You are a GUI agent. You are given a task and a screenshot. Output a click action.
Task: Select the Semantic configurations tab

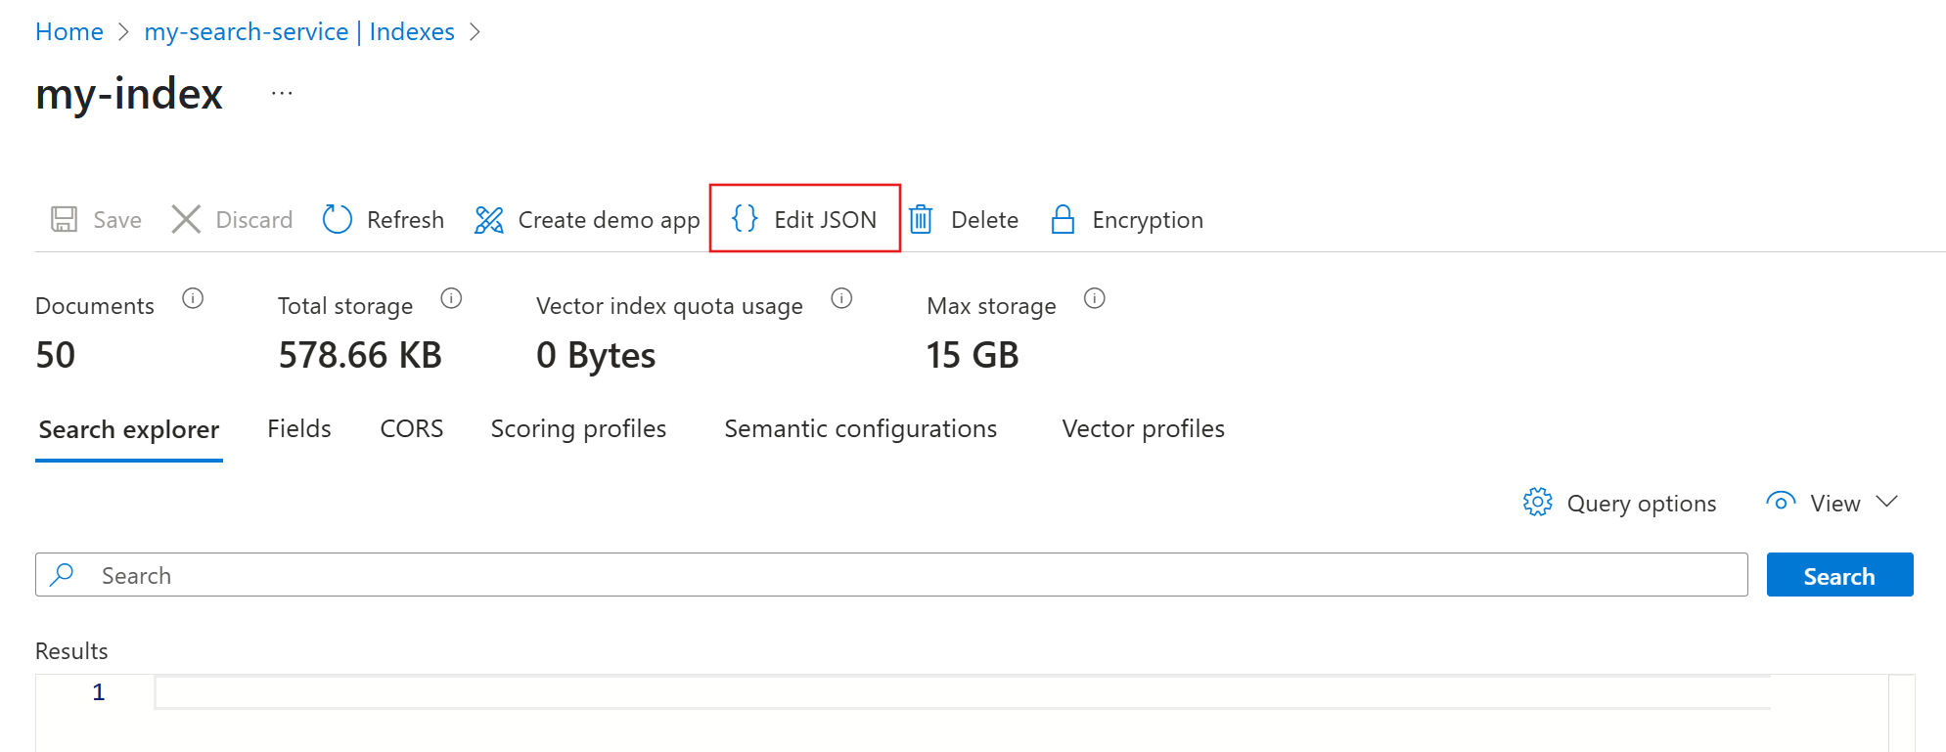click(x=860, y=428)
